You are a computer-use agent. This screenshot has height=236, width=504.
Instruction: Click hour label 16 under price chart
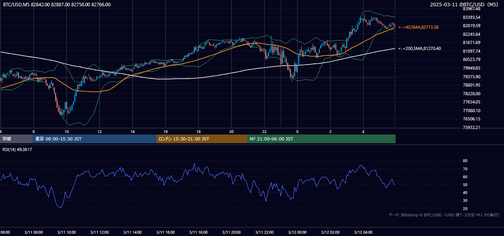166,131
